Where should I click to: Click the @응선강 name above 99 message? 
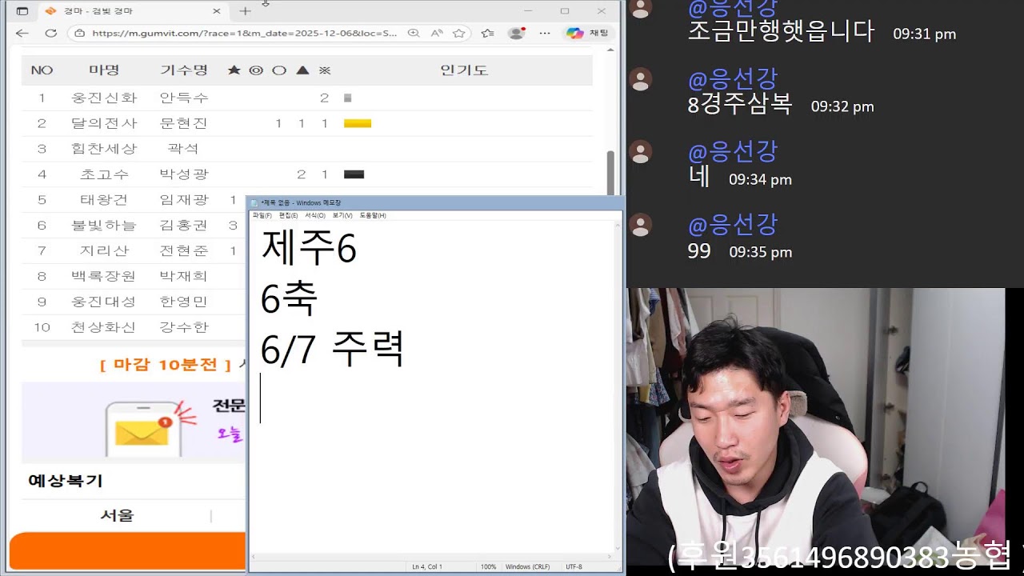pyautogui.click(x=733, y=224)
